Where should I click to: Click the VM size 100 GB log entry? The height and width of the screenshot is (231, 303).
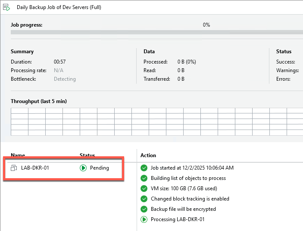[x=184, y=188]
